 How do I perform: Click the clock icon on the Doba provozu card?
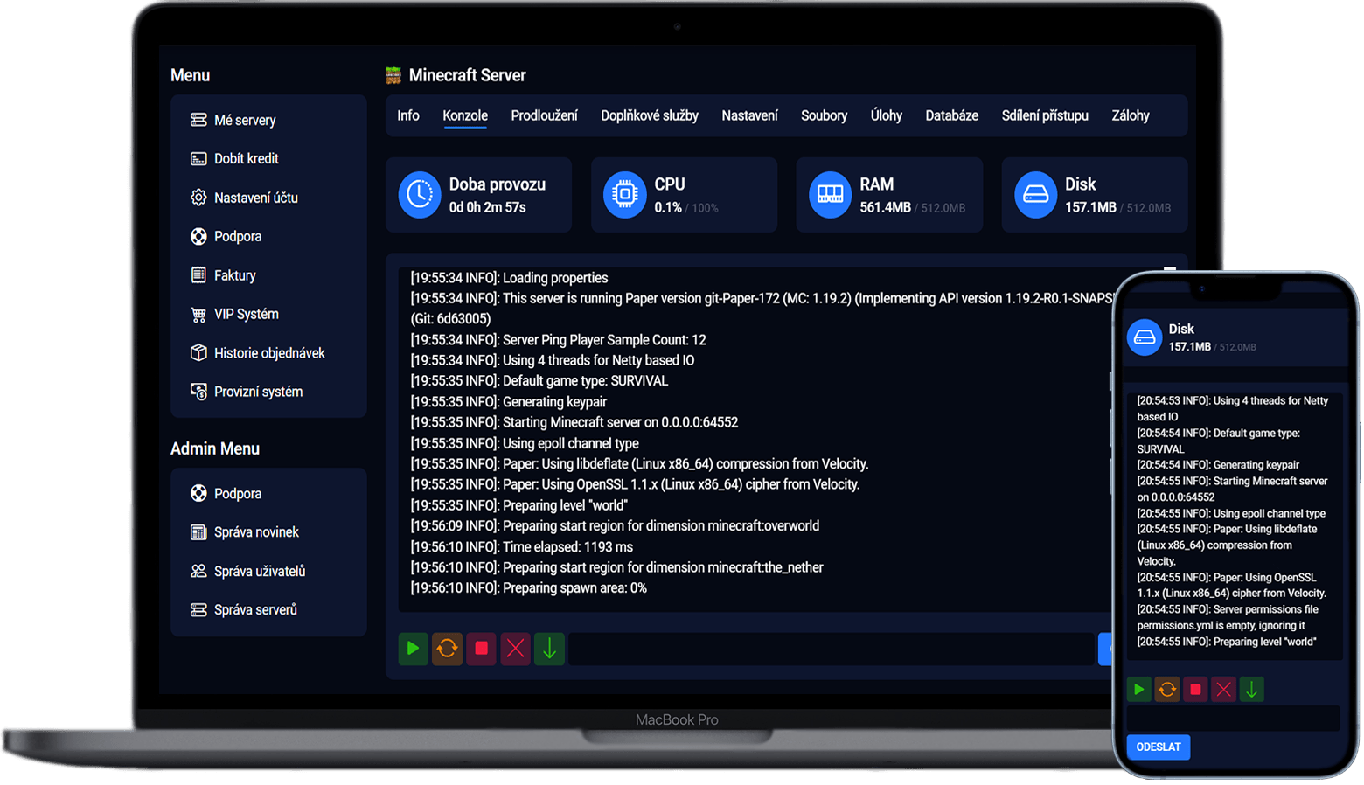tap(420, 194)
